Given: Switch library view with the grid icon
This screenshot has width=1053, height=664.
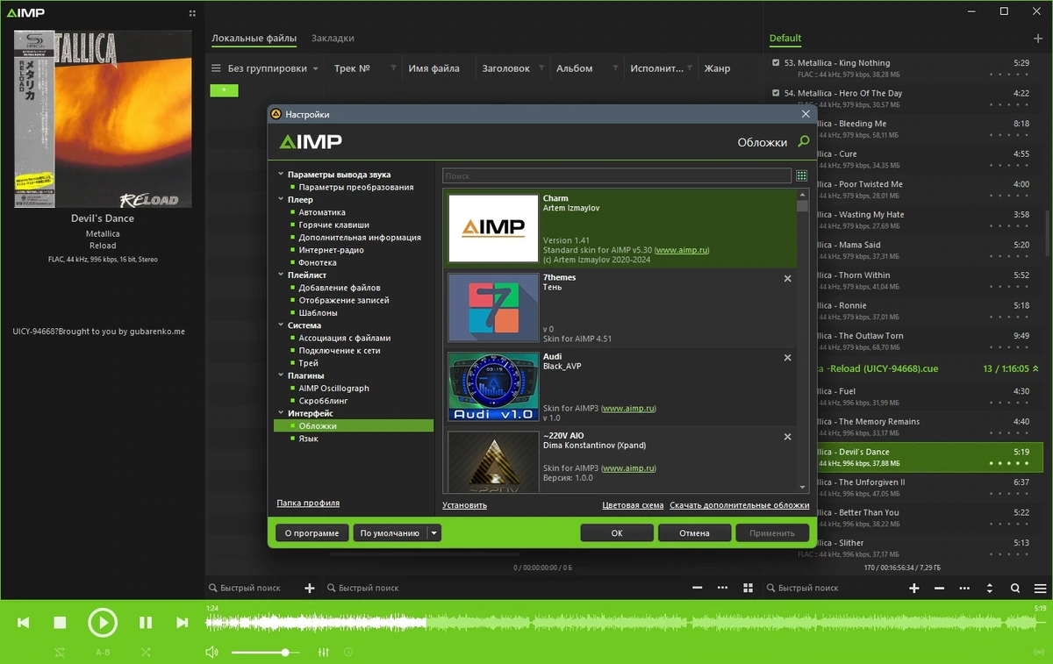Looking at the screenshot, I should click(749, 588).
